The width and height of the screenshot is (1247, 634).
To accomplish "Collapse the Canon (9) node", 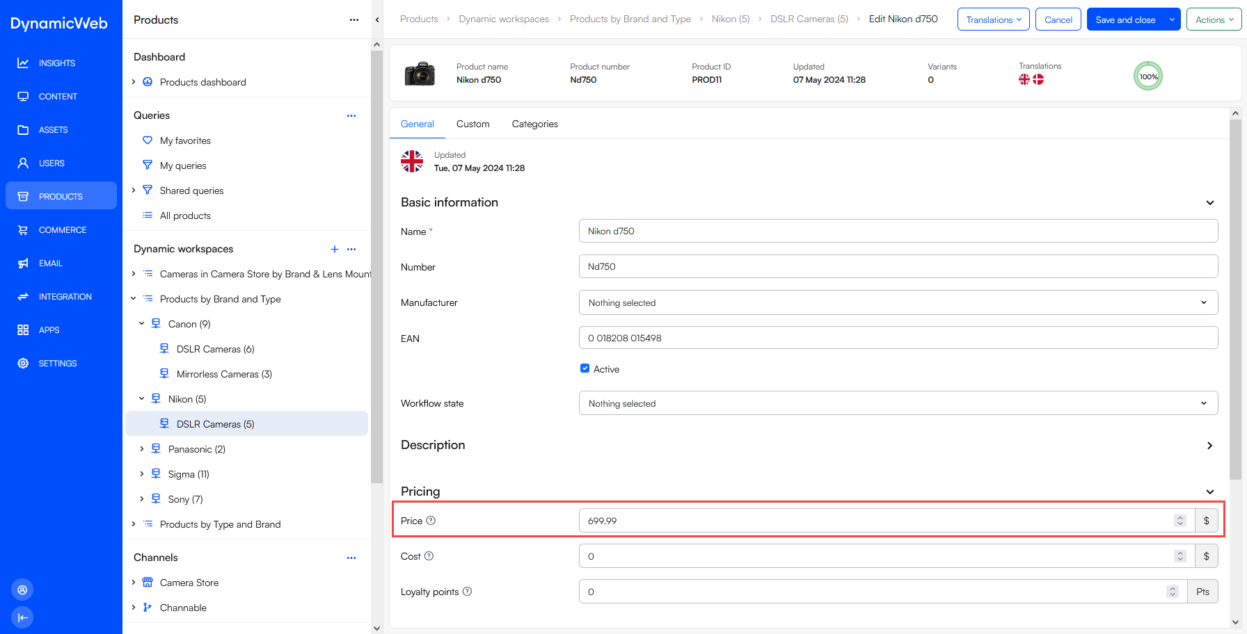I will click(x=142, y=324).
